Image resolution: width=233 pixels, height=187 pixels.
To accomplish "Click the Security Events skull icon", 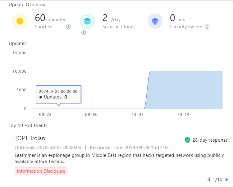I will [155, 21].
